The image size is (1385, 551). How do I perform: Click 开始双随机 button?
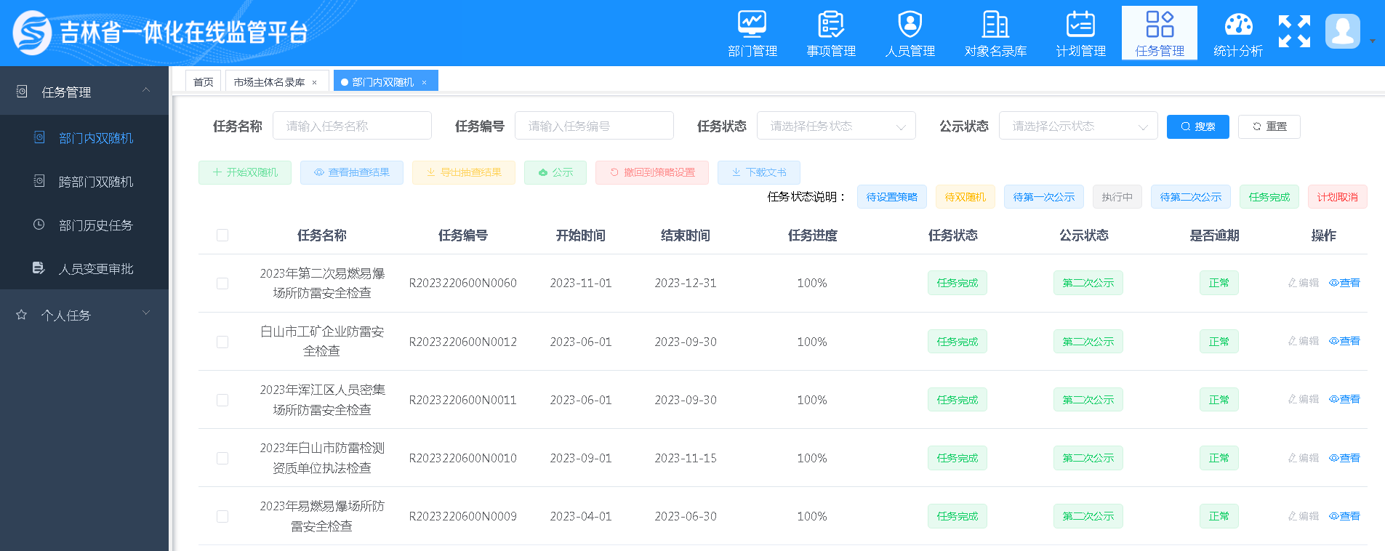click(245, 172)
